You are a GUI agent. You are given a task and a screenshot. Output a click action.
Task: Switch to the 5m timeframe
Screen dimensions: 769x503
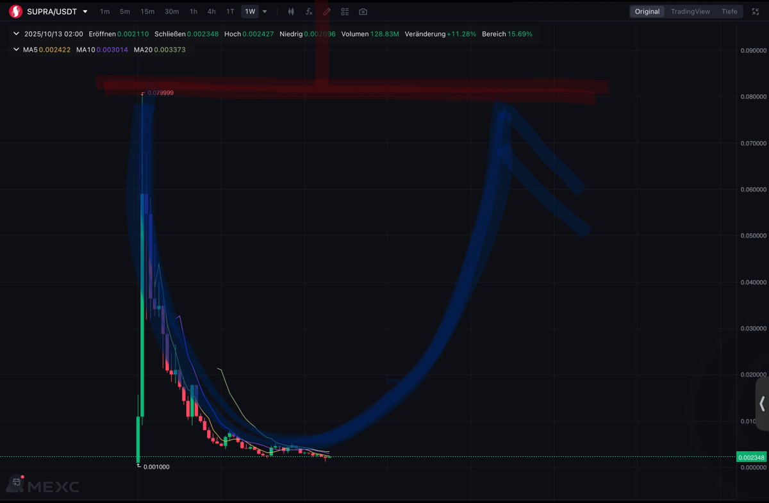coord(125,12)
